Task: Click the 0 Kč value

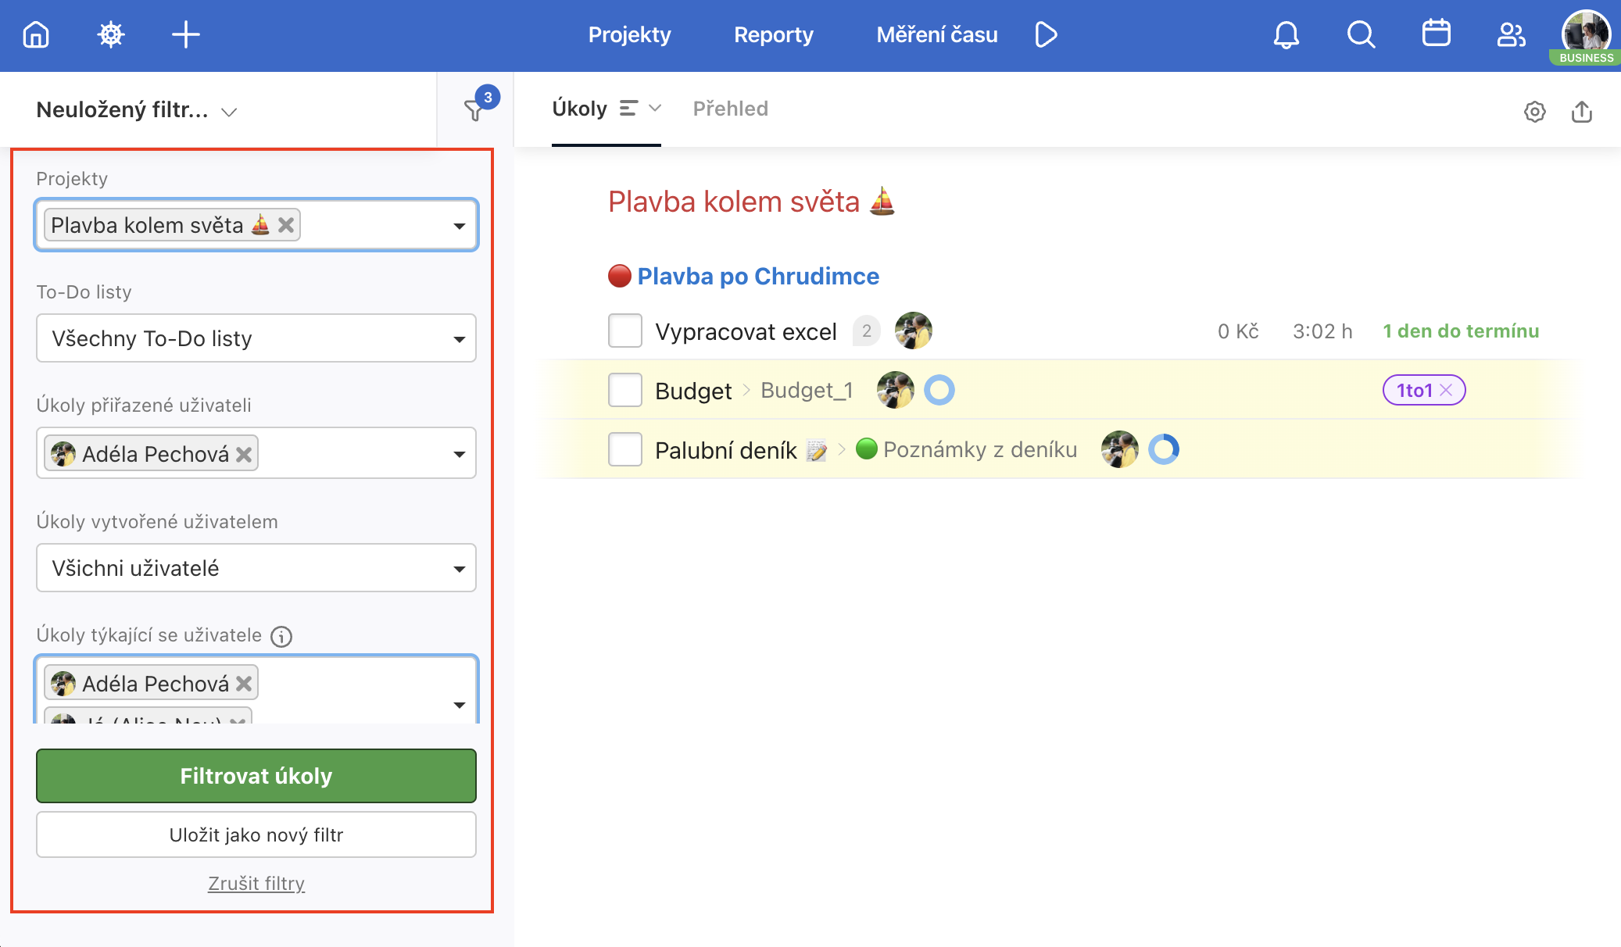Action: click(x=1238, y=331)
